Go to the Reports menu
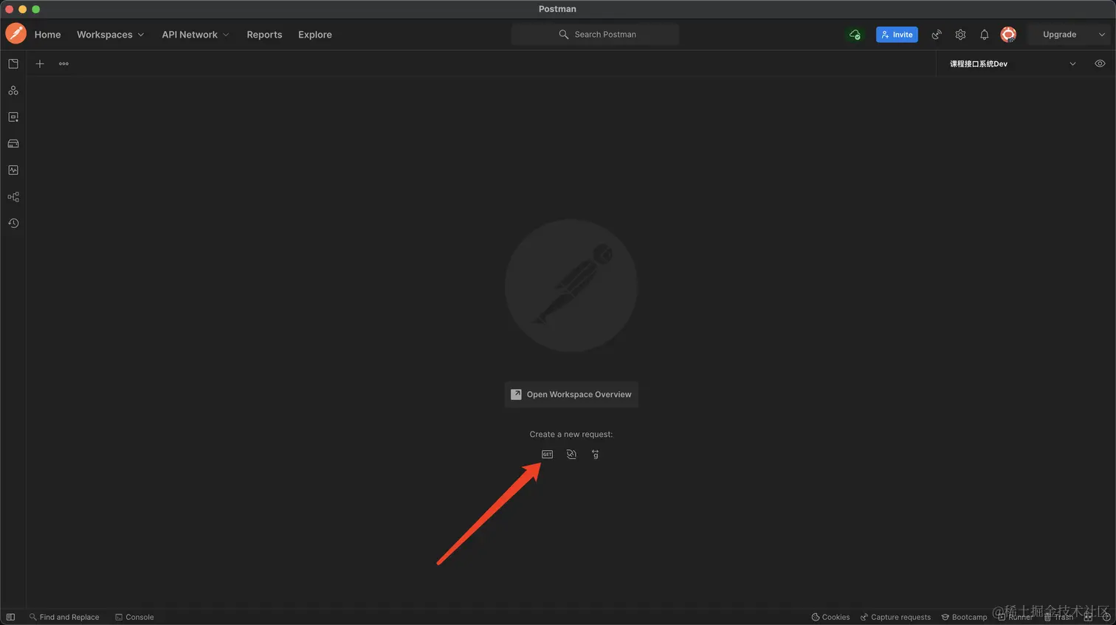This screenshot has width=1116, height=625. [x=264, y=35]
